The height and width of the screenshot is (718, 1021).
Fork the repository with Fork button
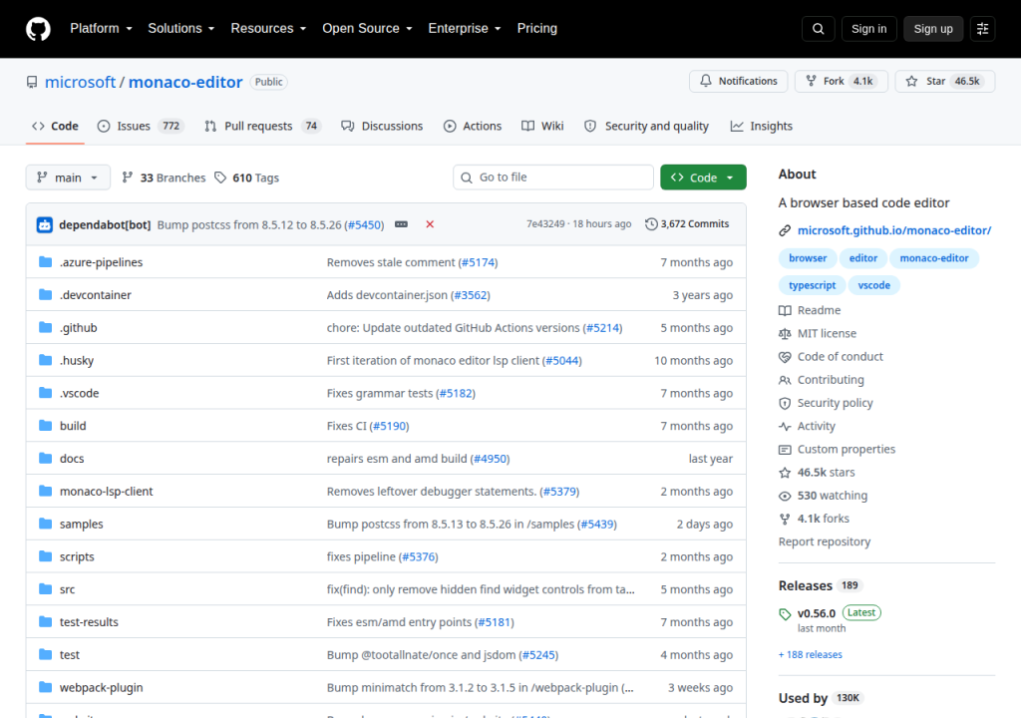click(842, 81)
